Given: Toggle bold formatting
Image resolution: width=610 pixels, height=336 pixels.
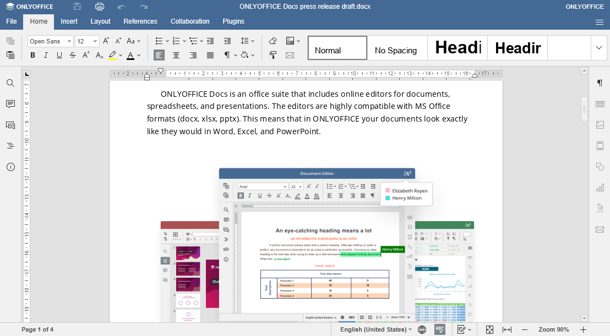Looking at the screenshot, I should [32, 55].
